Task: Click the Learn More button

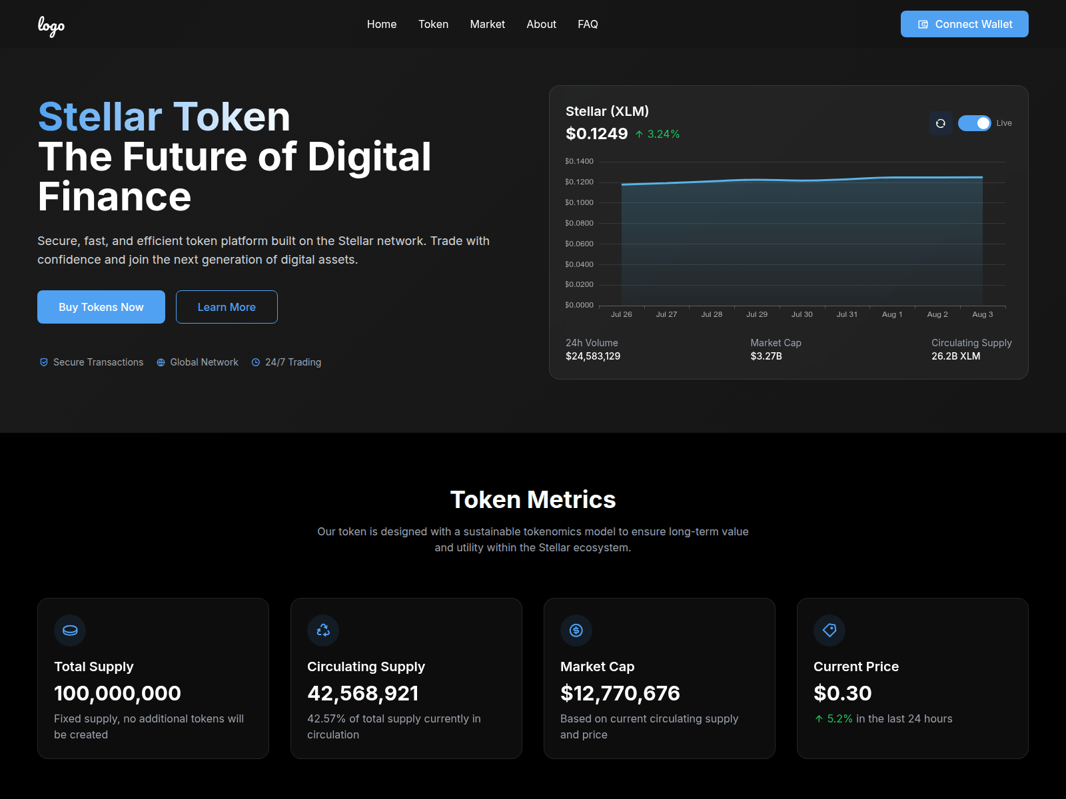Action: (x=227, y=307)
